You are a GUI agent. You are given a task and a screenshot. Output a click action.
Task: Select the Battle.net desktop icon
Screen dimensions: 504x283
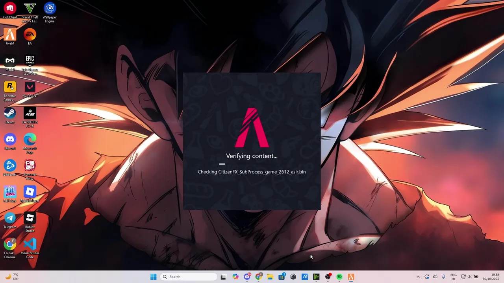[x=10, y=168]
